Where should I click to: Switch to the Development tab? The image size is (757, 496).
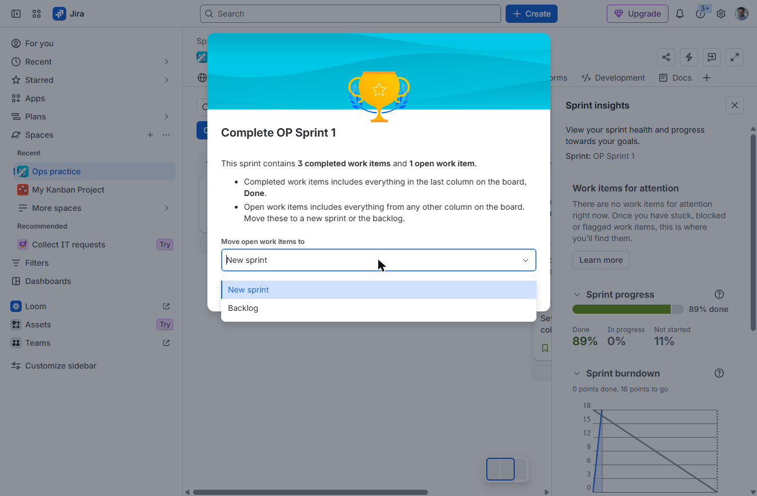[613, 78]
